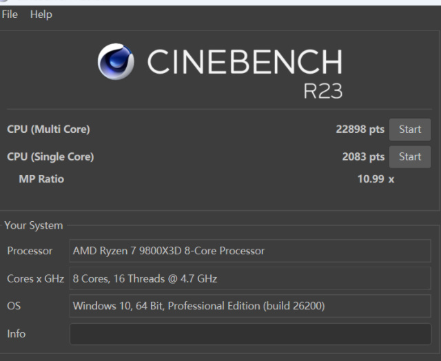This screenshot has height=361, width=441.
Task: Click the Cores x GHz label
Action: (35, 278)
